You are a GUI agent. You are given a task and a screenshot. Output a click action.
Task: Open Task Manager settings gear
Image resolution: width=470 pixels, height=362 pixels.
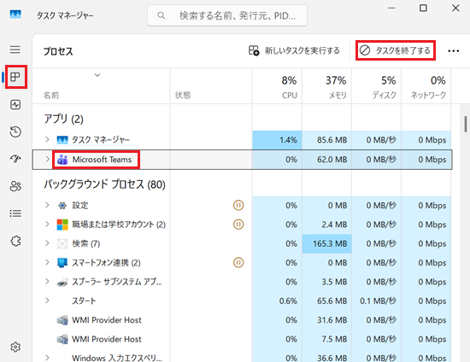coord(15,347)
